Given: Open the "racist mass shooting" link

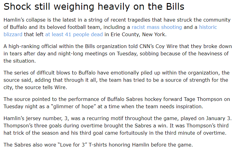Looking at the screenshot, I should click(x=157, y=27).
